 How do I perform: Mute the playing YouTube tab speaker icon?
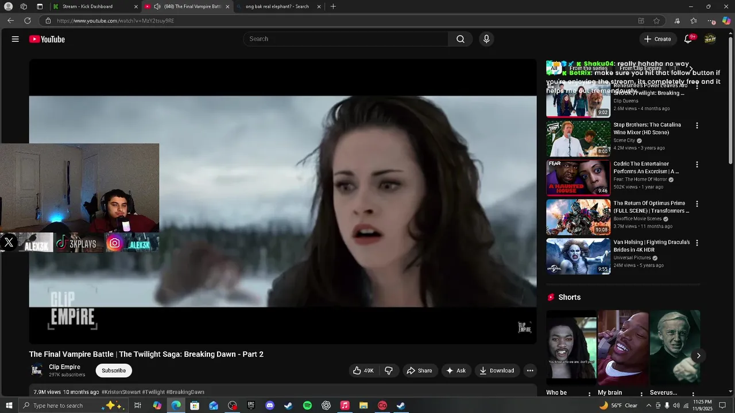(x=157, y=6)
